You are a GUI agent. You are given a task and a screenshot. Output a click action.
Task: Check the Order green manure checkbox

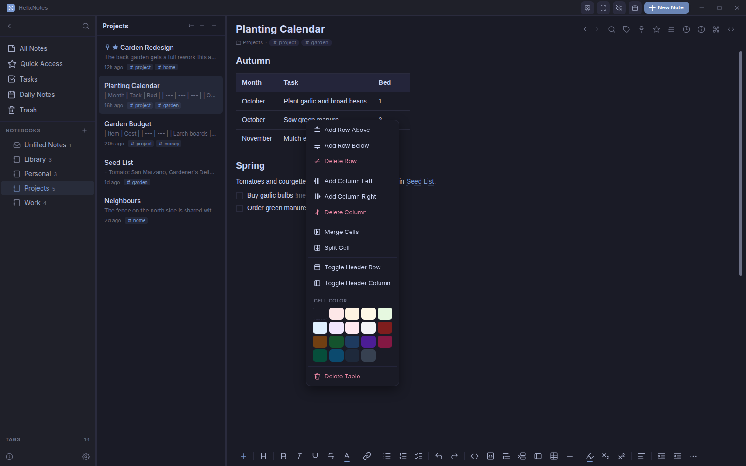tap(240, 208)
